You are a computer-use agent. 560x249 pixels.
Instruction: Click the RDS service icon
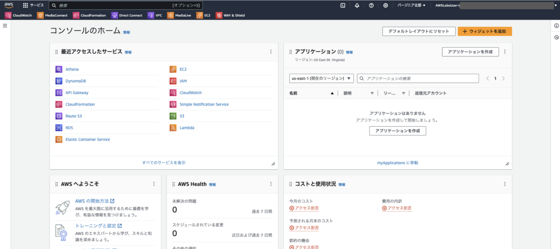point(59,127)
